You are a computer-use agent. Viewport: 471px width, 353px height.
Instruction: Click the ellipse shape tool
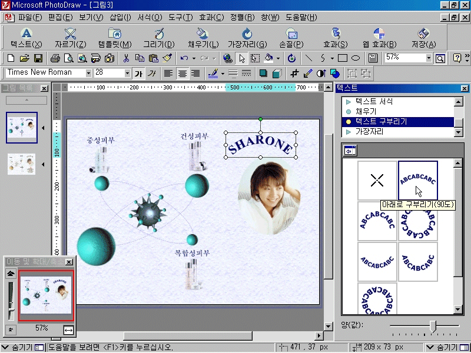[x=356, y=58]
